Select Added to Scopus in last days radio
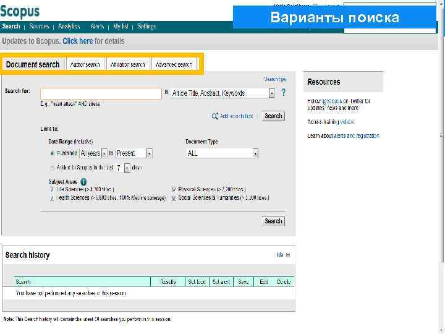 [52, 168]
